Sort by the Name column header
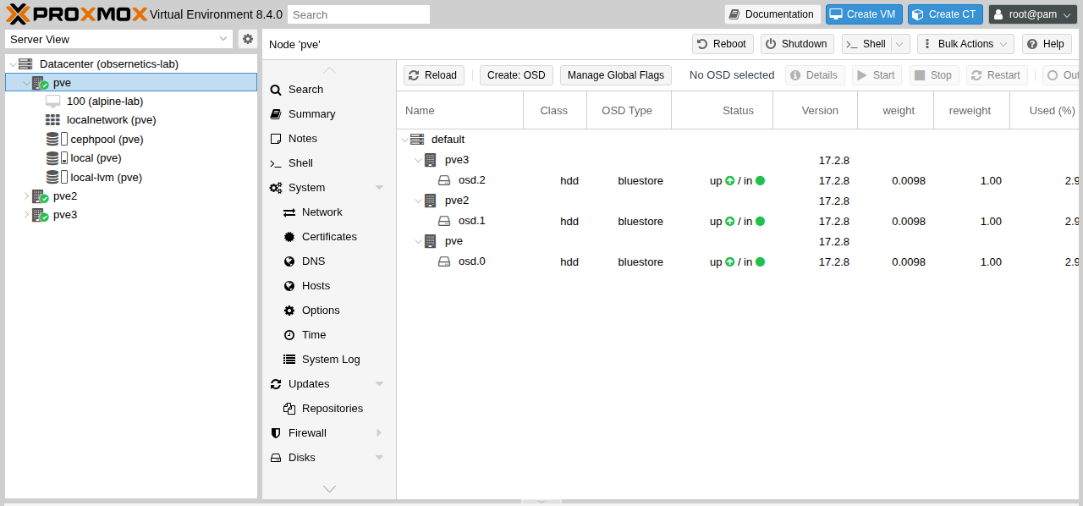The image size is (1083, 506). pos(460,111)
